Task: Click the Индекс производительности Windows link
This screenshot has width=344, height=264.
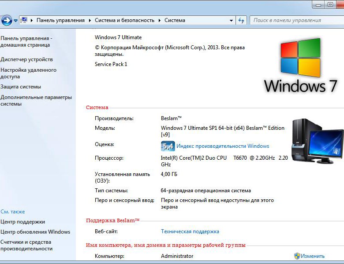Action: click(222, 146)
